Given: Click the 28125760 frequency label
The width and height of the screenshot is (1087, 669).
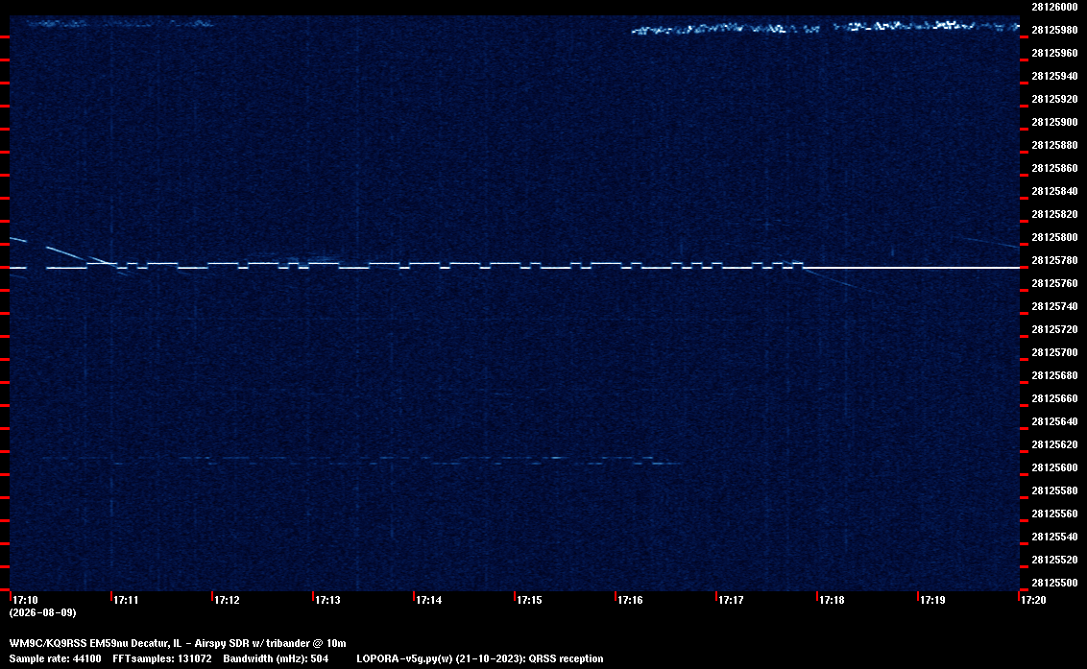Looking at the screenshot, I should [1054, 283].
